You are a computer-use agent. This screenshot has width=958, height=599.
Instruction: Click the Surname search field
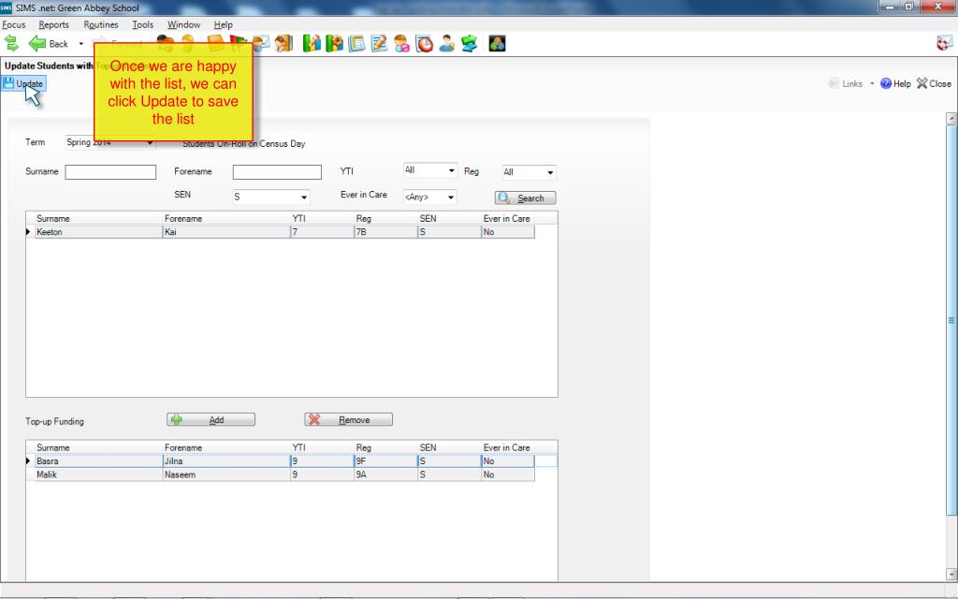pyautogui.click(x=110, y=172)
